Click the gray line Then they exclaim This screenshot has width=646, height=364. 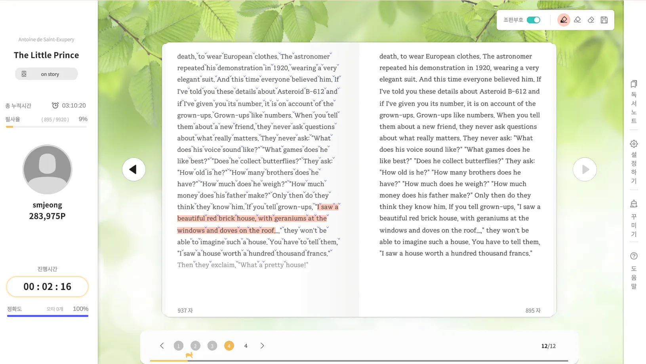click(242, 265)
